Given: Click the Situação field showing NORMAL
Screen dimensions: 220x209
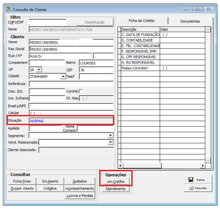Looking at the screenshot, I should (71, 121).
